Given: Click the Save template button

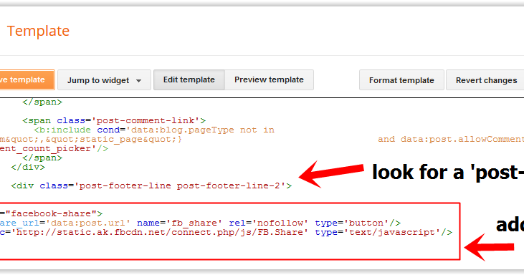Looking at the screenshot, I should [27, 79].
